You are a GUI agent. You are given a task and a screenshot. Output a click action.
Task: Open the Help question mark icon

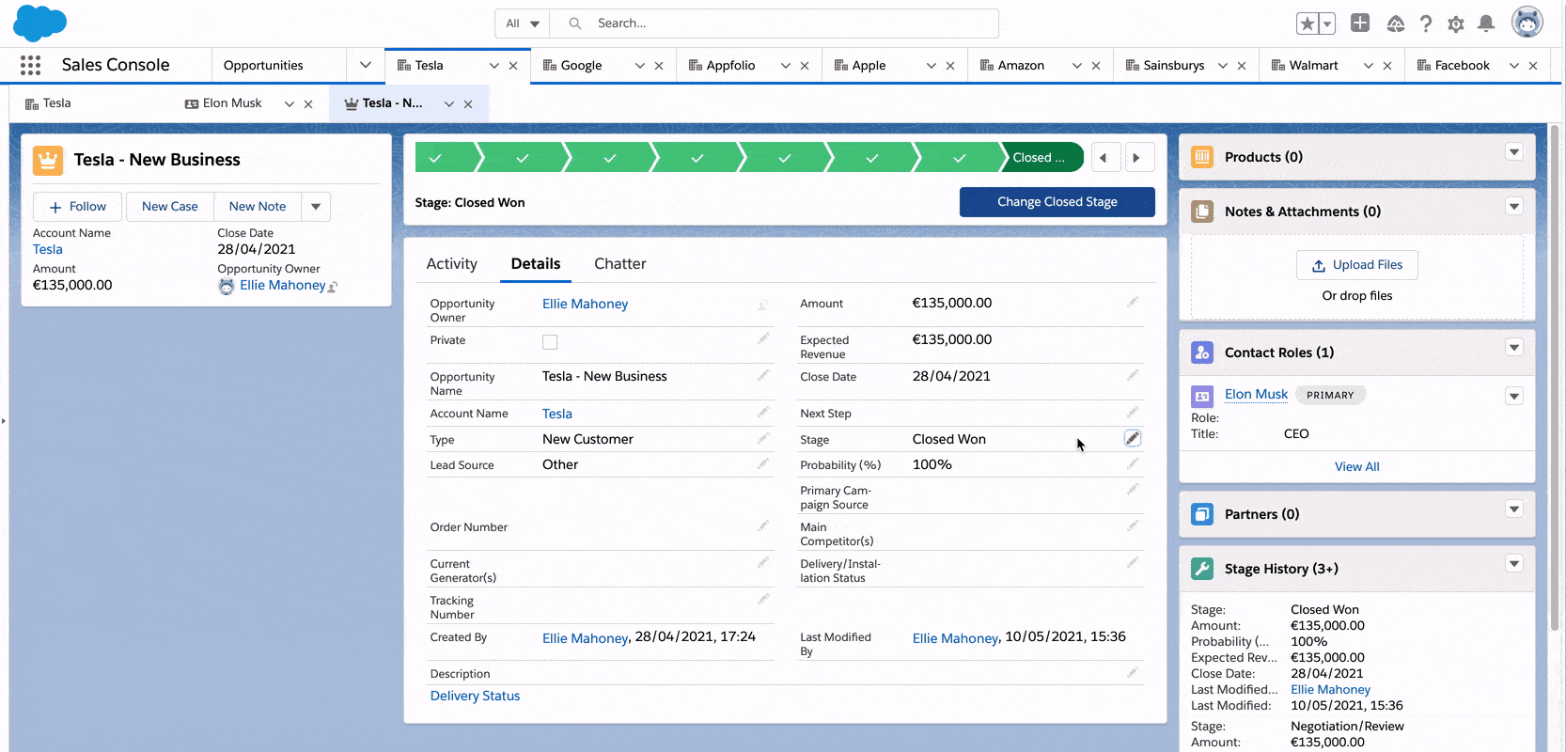point(1426,23)
